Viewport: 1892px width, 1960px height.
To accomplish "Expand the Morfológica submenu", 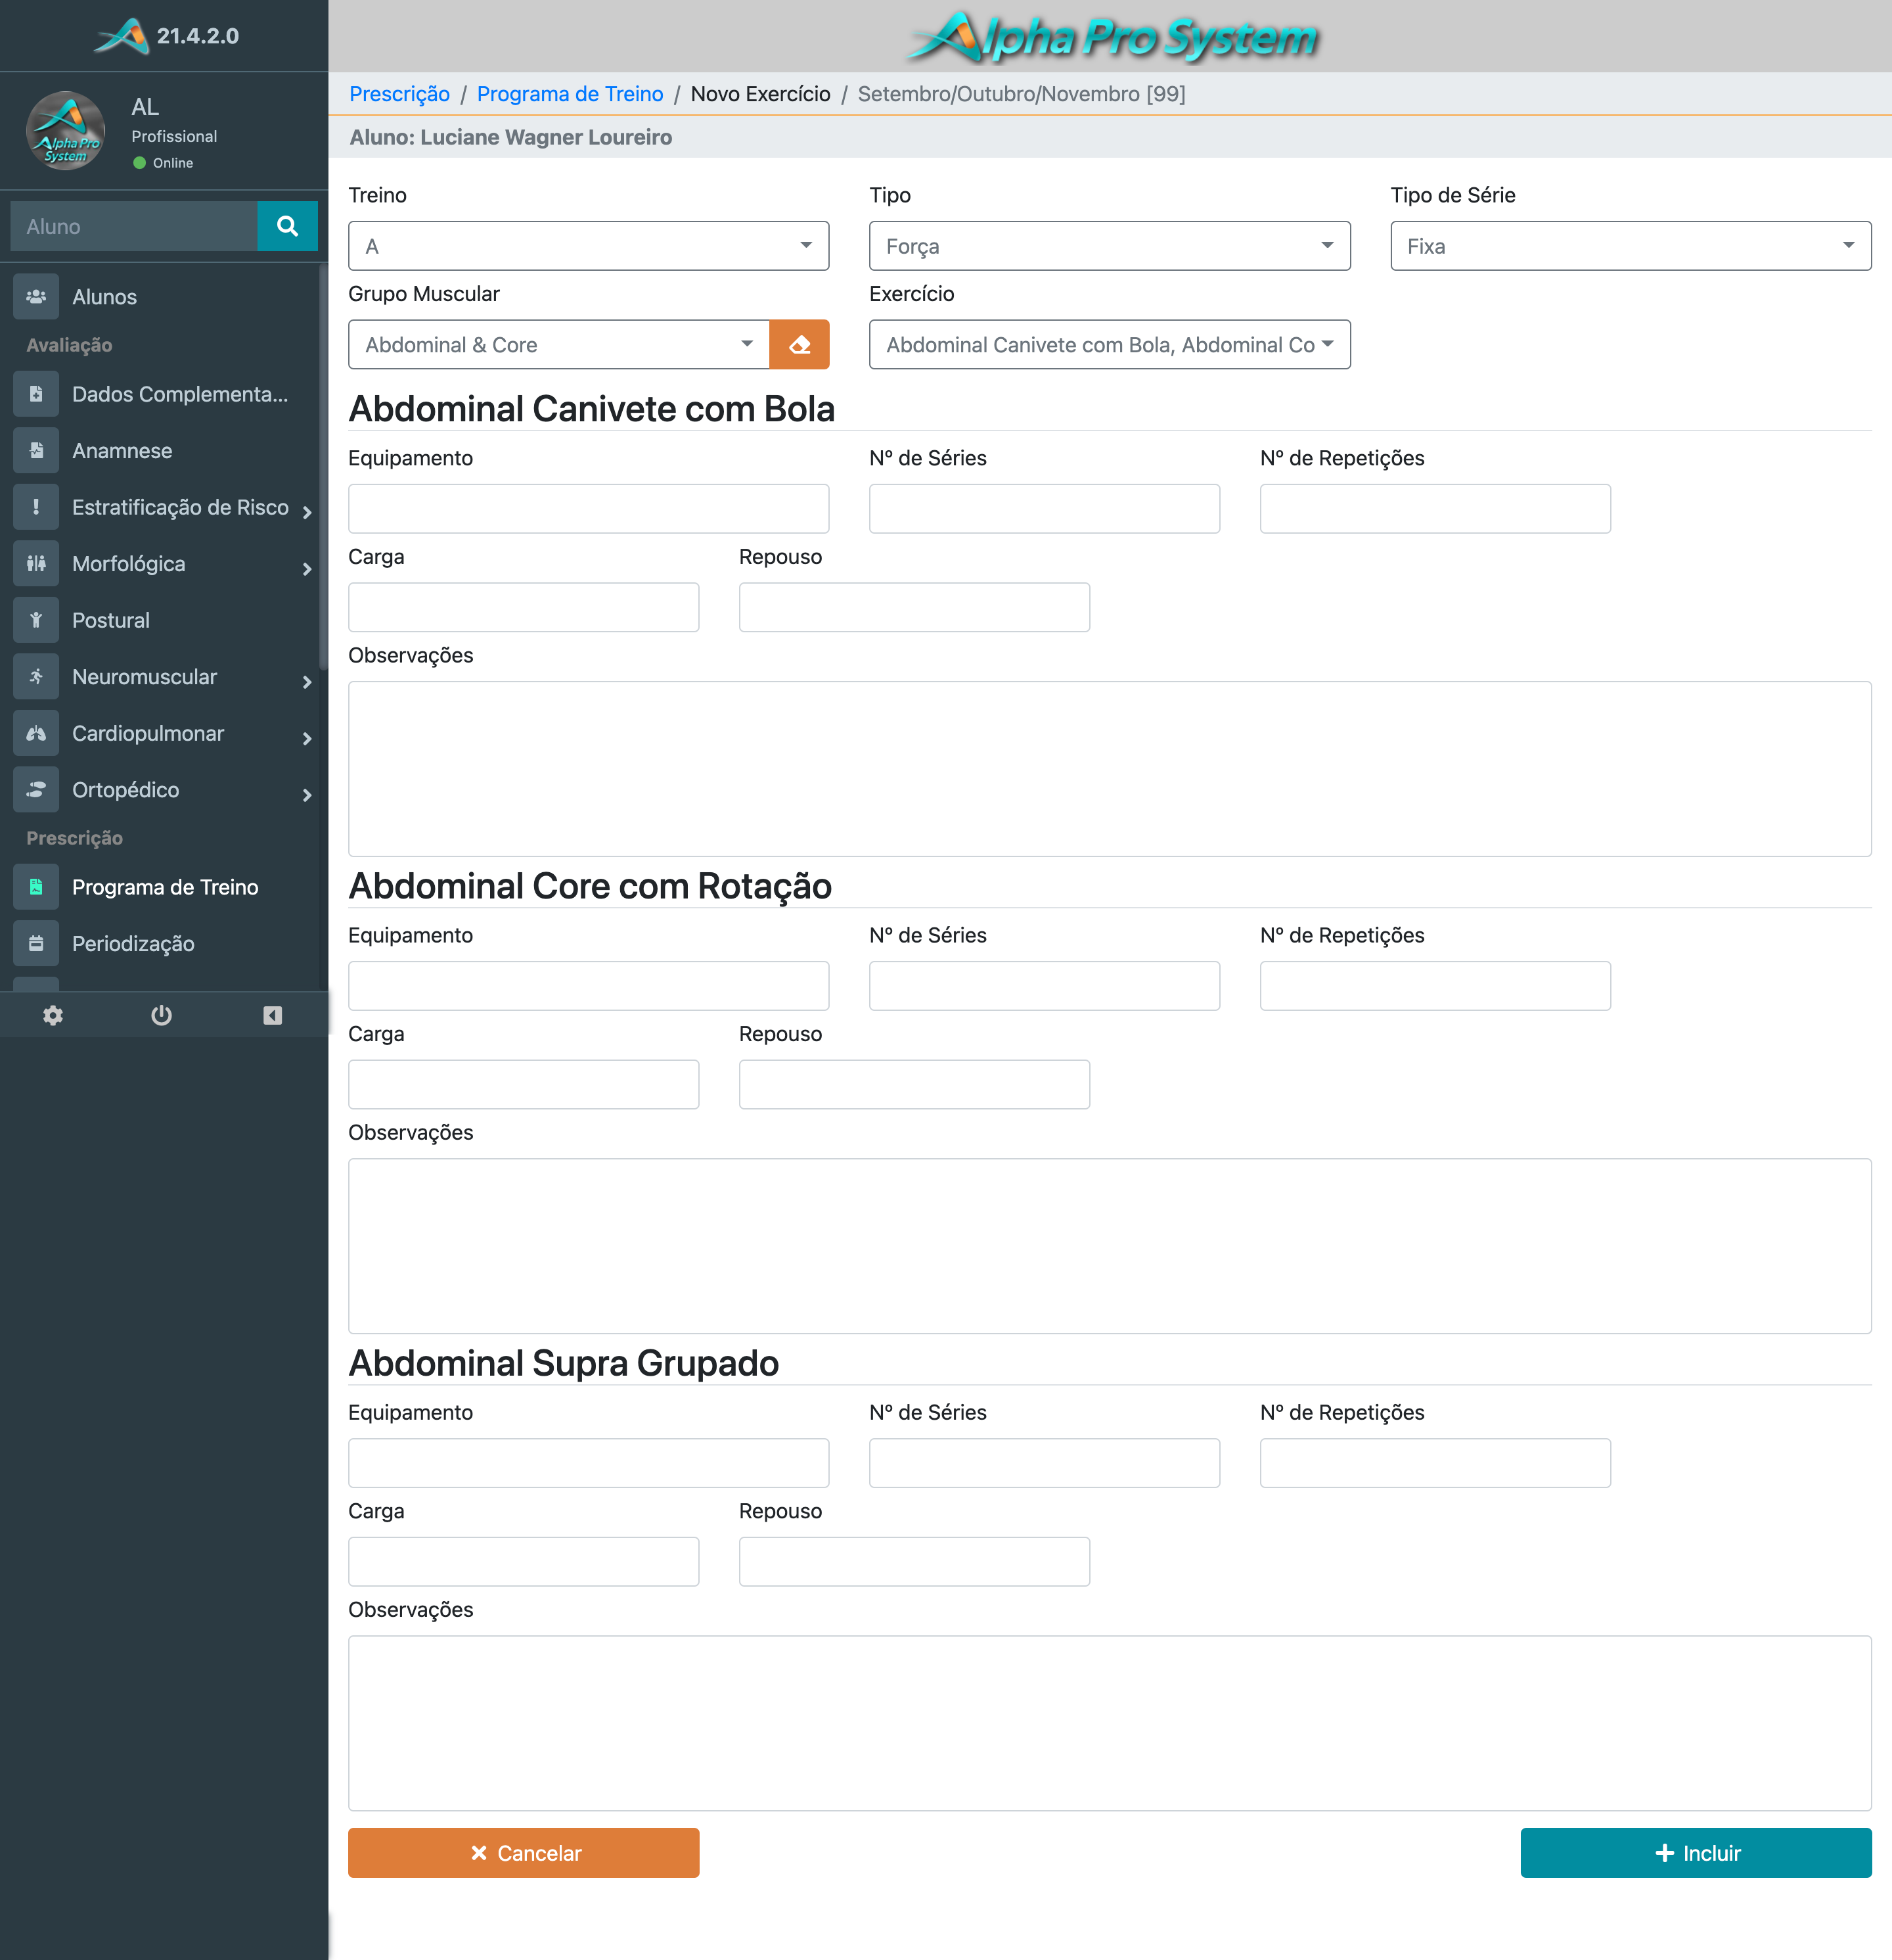I will 306,568.
